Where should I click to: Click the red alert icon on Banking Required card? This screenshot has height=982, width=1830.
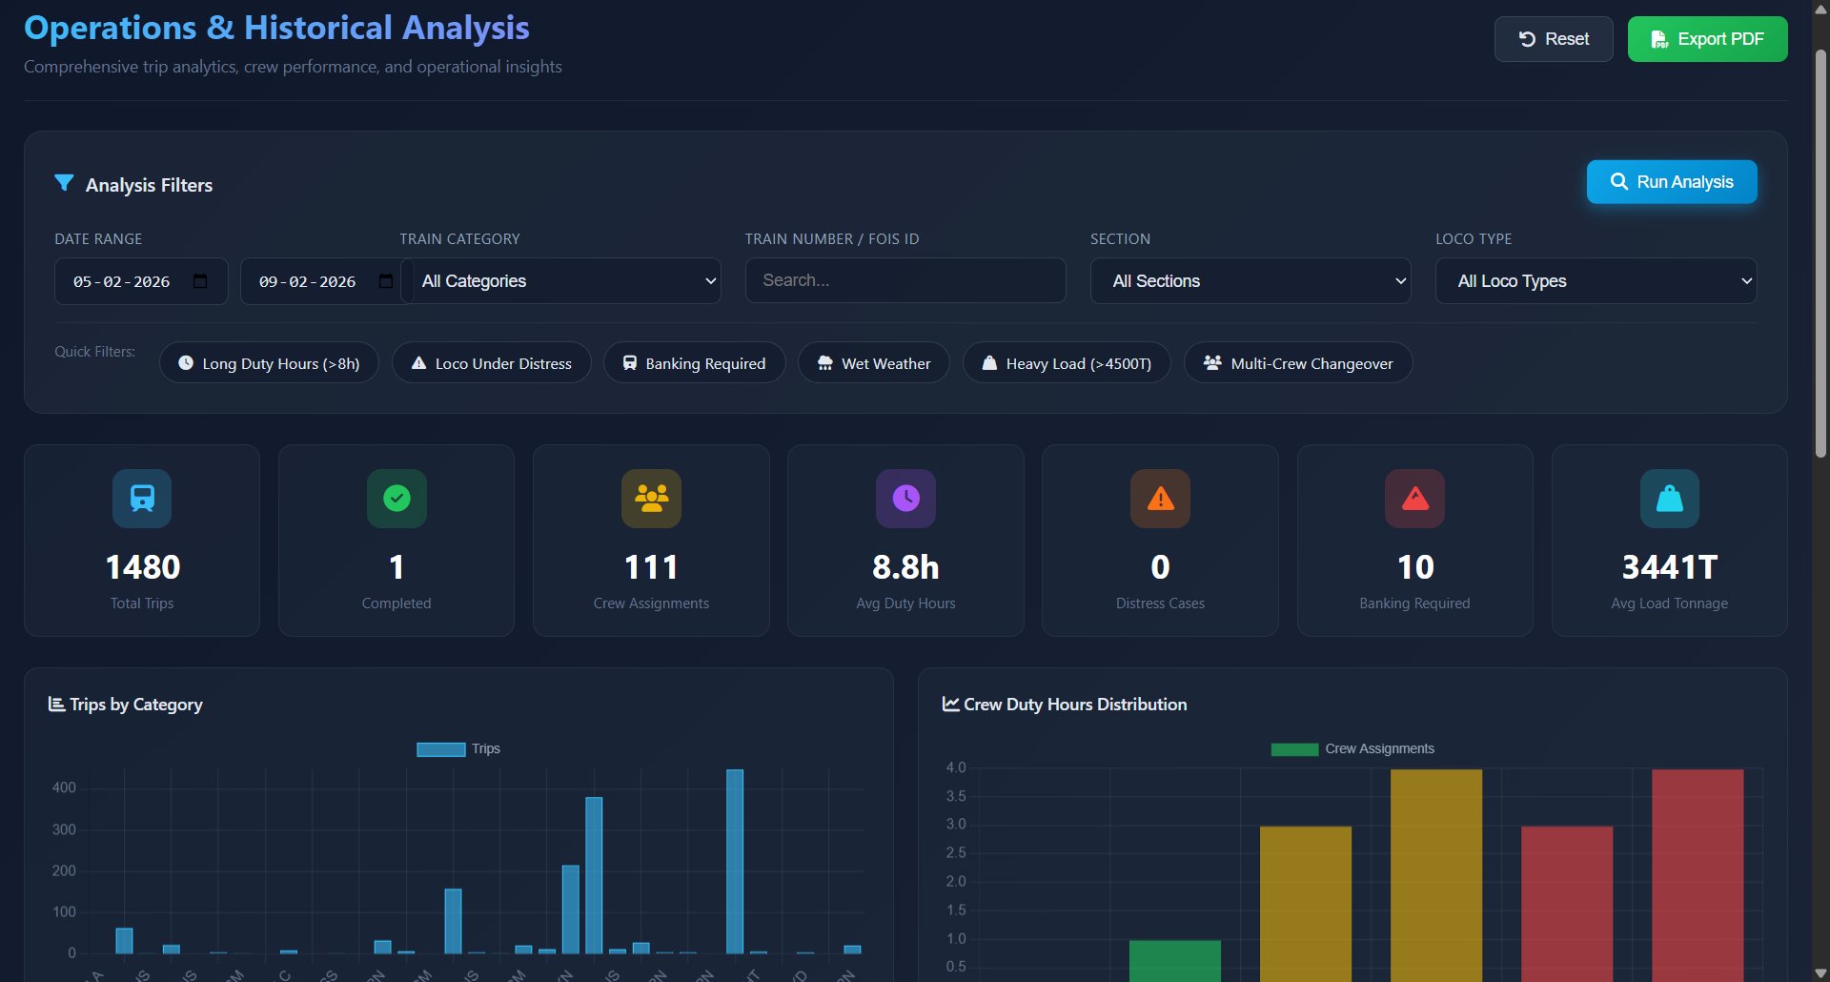[x=1414, y=498]
